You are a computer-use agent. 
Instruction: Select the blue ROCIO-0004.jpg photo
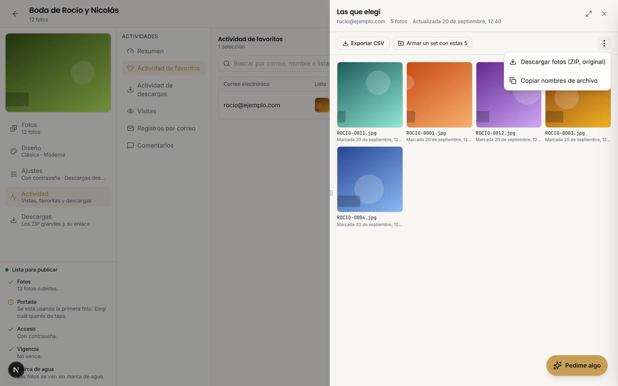(370, 179)
